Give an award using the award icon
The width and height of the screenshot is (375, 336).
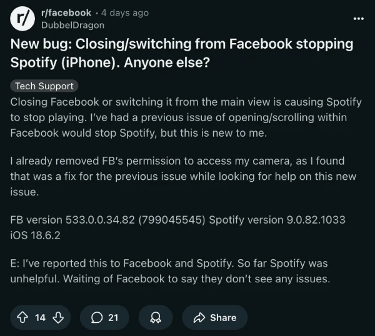(156, 317)
